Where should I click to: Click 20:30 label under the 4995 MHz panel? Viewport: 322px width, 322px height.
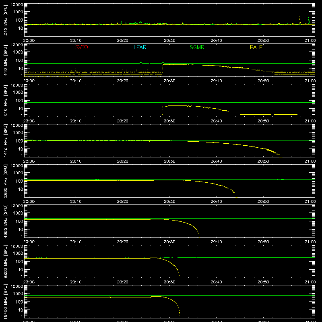click(x=169, y=242)
